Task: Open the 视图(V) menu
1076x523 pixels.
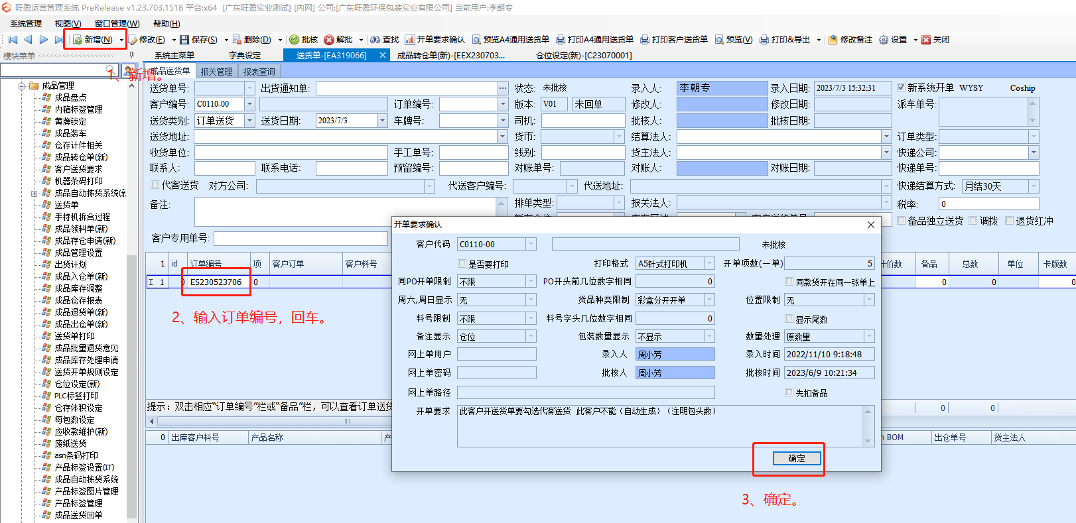Action: click(x=68, y=24)
